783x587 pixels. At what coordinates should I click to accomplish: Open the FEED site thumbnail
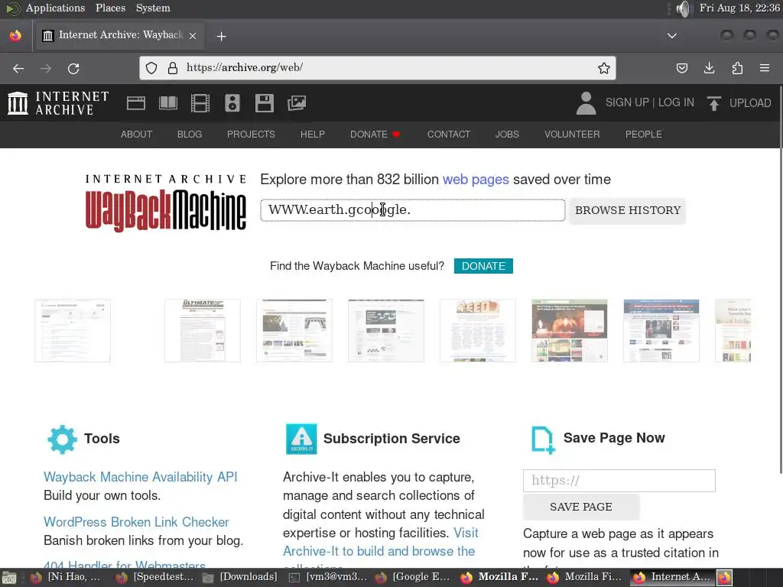478,330
